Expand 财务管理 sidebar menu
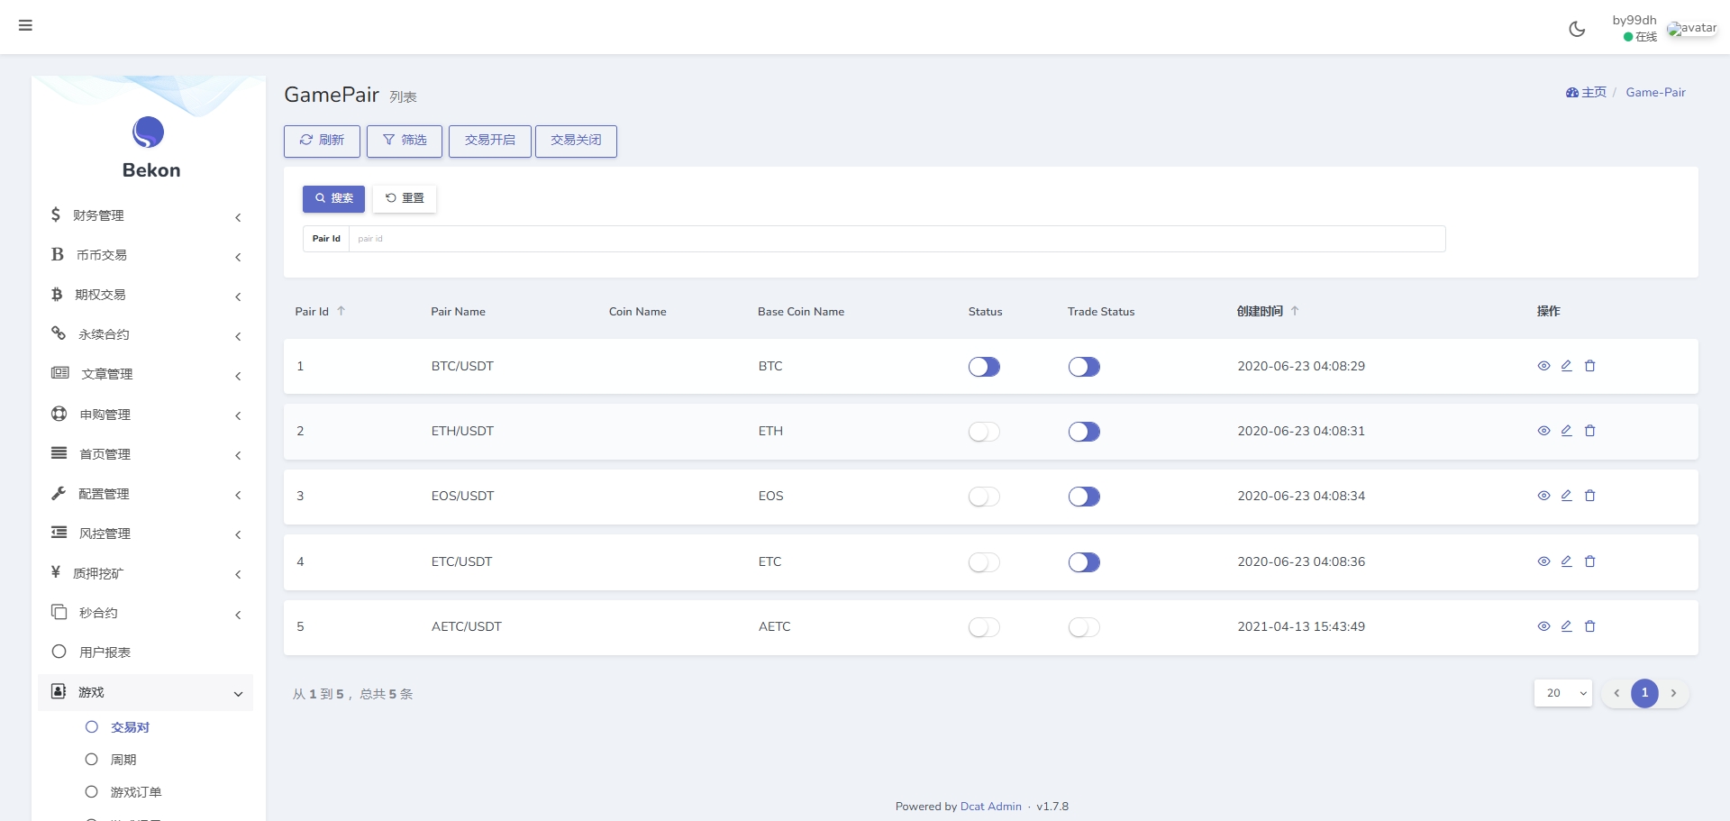The image size is (1730, 821). tap(144, 215)
